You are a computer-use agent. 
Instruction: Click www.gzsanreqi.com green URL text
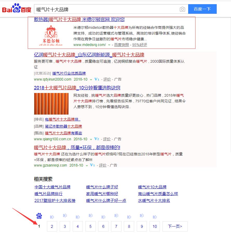point(50,165)
